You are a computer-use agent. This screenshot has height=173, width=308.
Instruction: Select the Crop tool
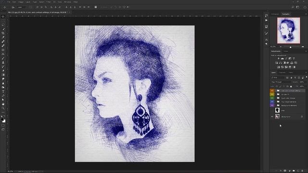(x=3, y=33)
